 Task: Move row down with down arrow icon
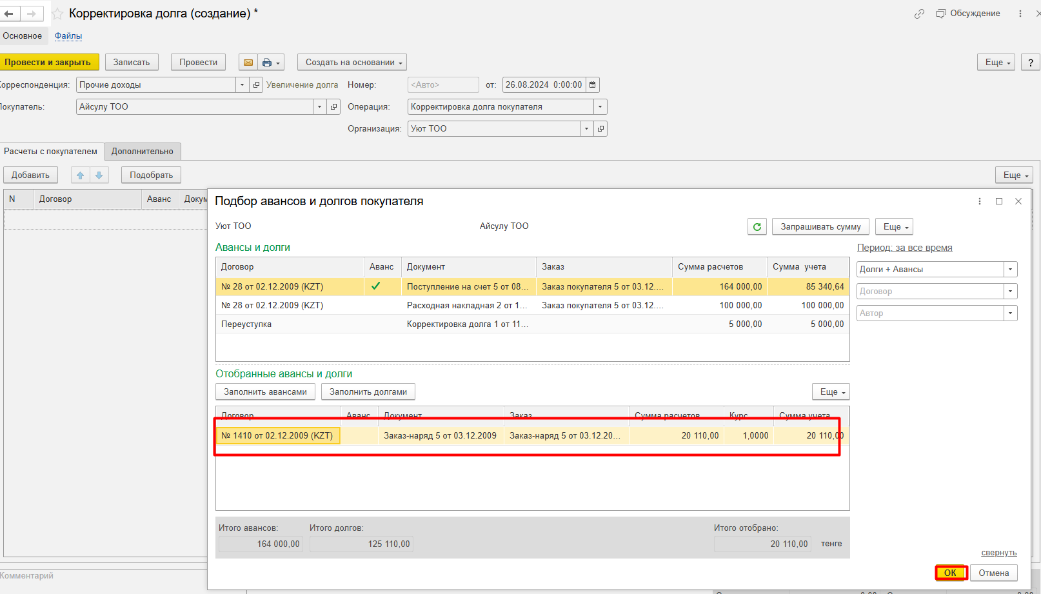click(99, 175)
